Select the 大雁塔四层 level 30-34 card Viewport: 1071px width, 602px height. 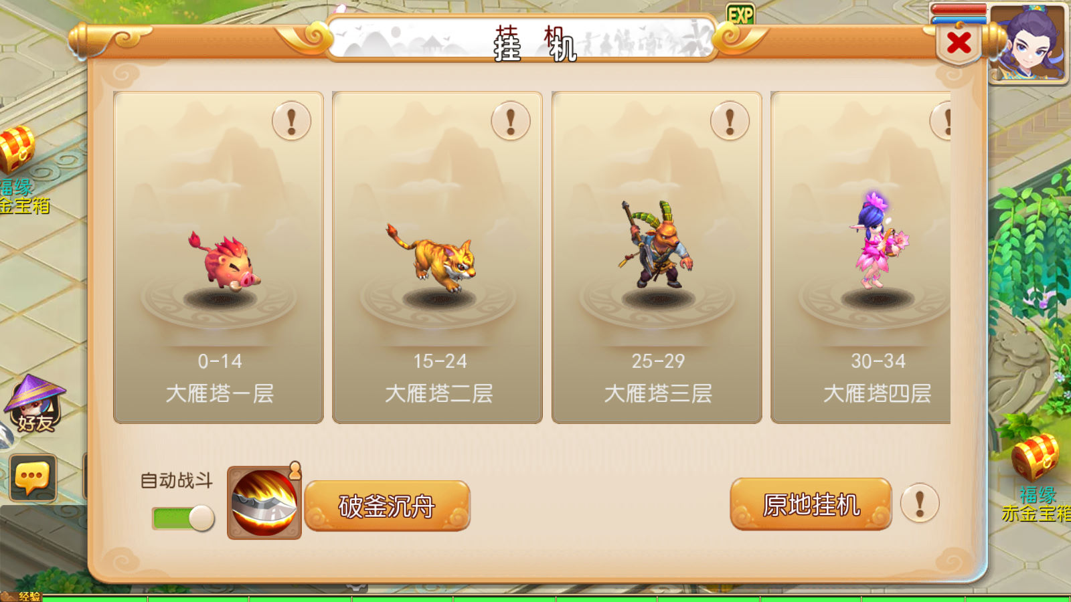tap(861, 258)
